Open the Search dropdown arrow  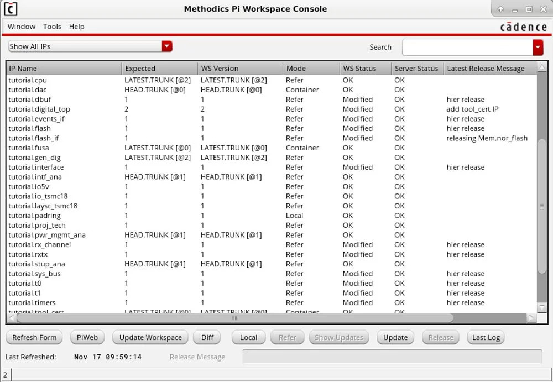537,48
